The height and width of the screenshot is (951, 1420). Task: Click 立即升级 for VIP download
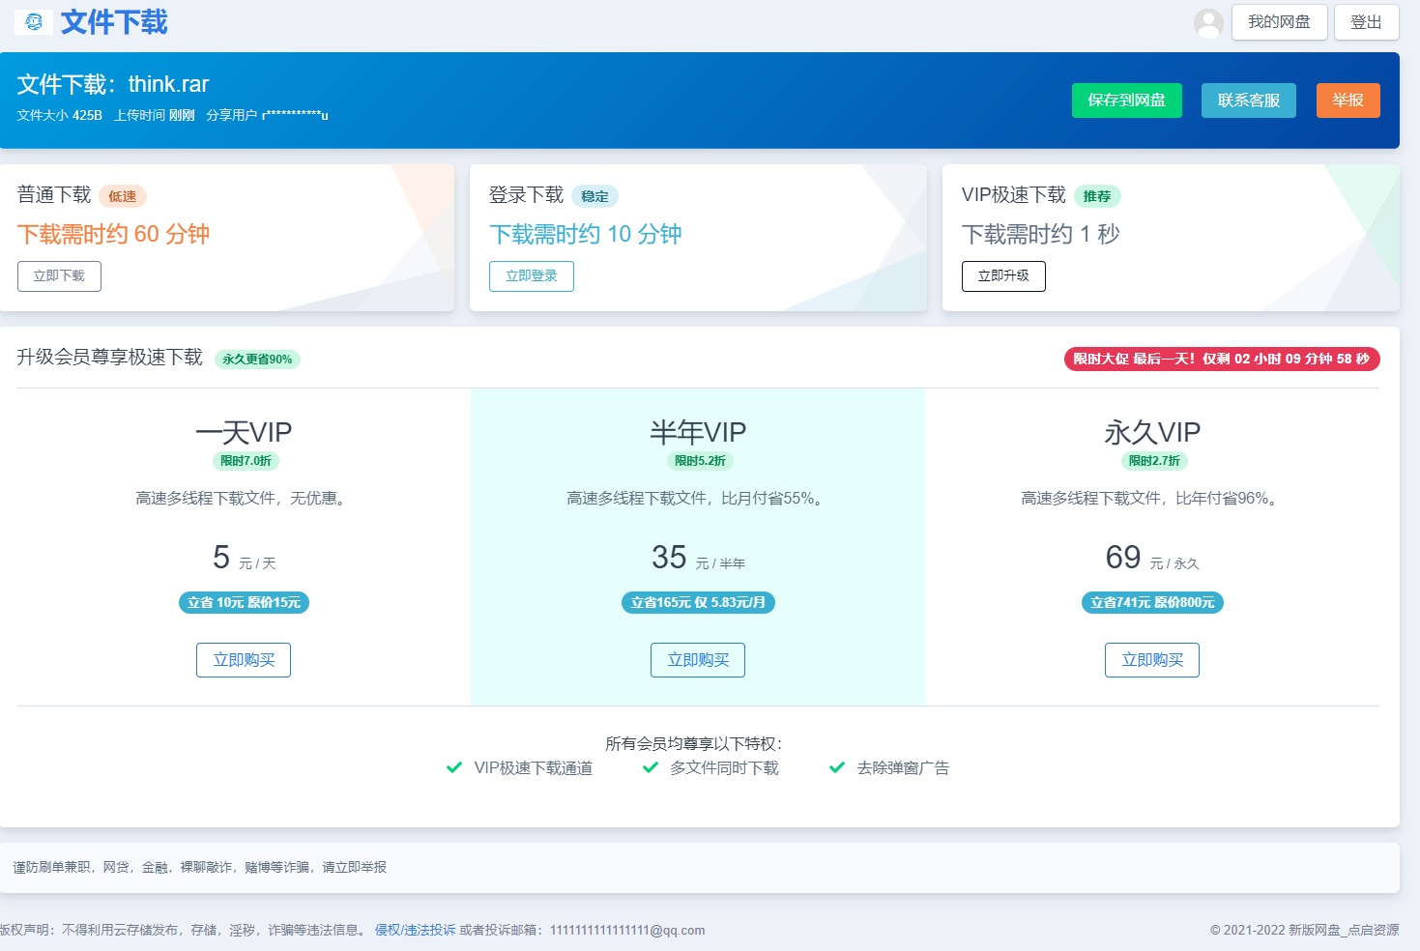click(1003, 275)
